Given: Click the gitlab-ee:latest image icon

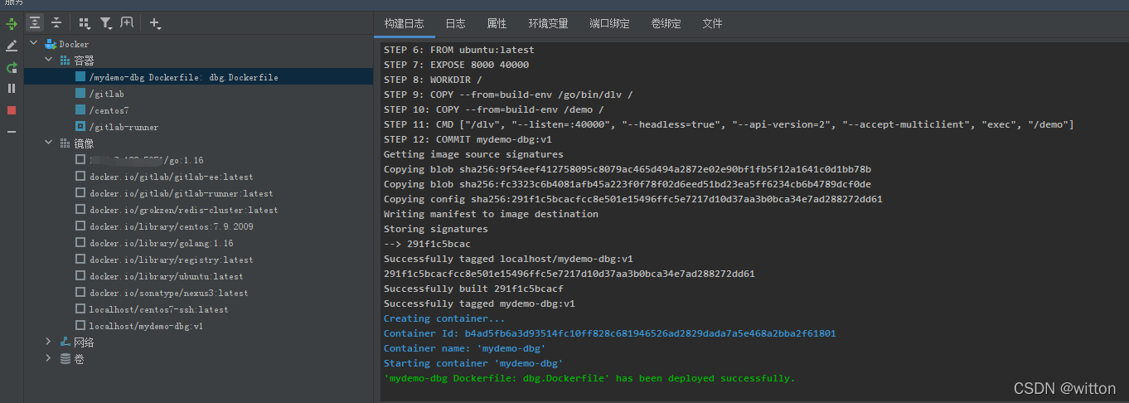Looking at the screenshot, I should (80, 177).
